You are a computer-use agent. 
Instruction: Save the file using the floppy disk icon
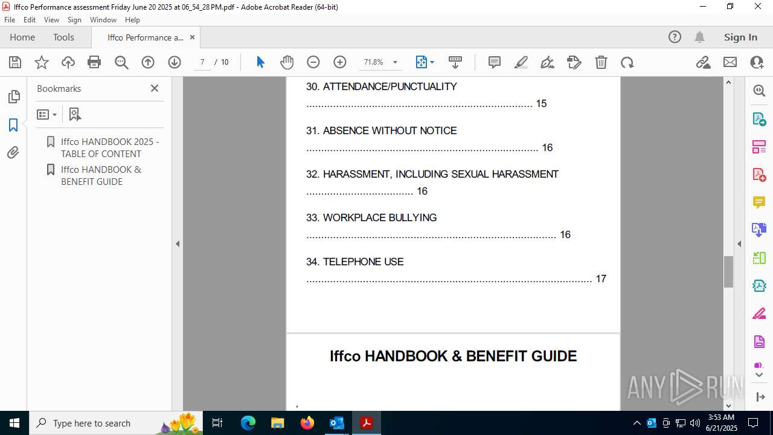tap(15, 62)
